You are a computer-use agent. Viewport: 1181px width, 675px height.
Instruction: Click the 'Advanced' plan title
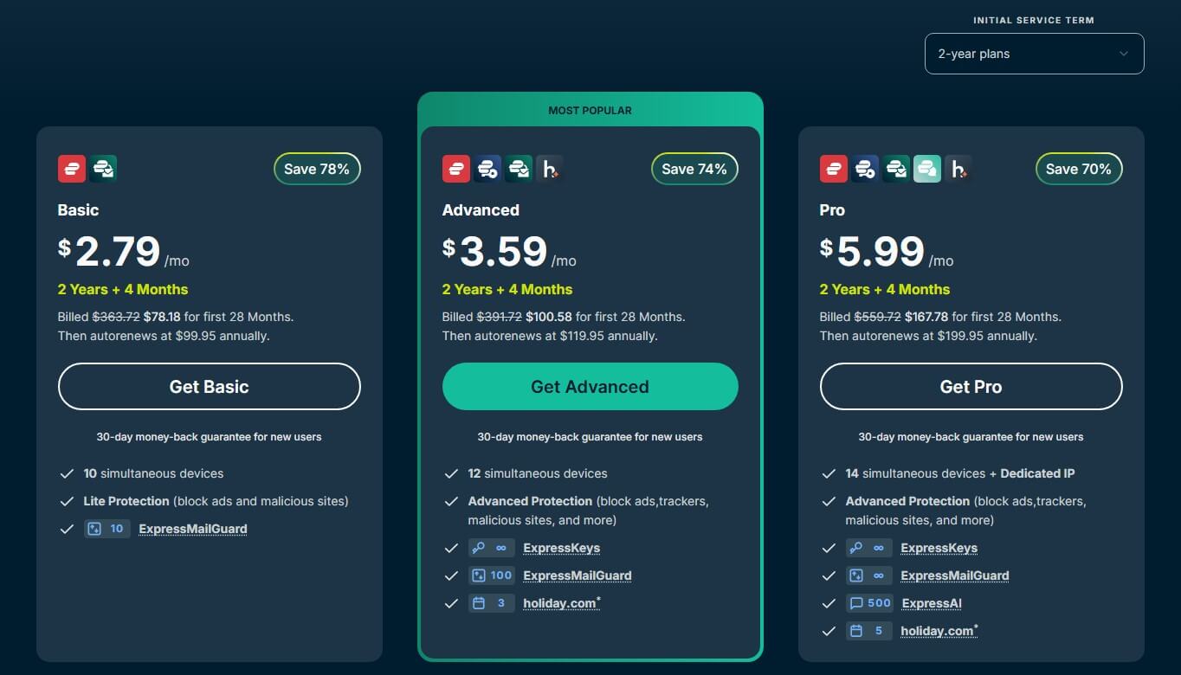pos(481,210)
